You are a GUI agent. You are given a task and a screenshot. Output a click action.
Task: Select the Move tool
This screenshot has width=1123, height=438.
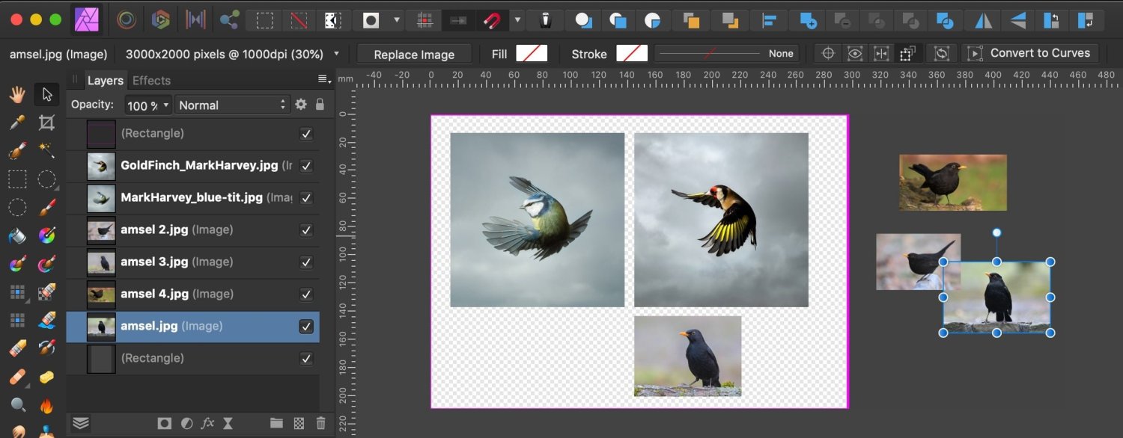(x=46, y=93)
